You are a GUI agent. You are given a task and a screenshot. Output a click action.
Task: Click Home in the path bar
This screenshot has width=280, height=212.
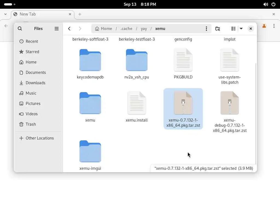(104, 29)
